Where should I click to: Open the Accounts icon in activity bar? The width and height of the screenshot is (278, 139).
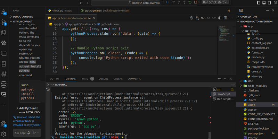pos(3,124)
